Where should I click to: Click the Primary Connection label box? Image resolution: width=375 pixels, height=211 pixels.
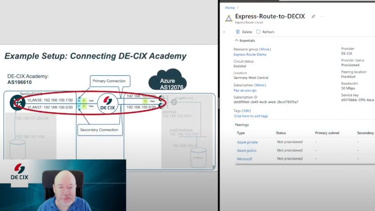110,81
